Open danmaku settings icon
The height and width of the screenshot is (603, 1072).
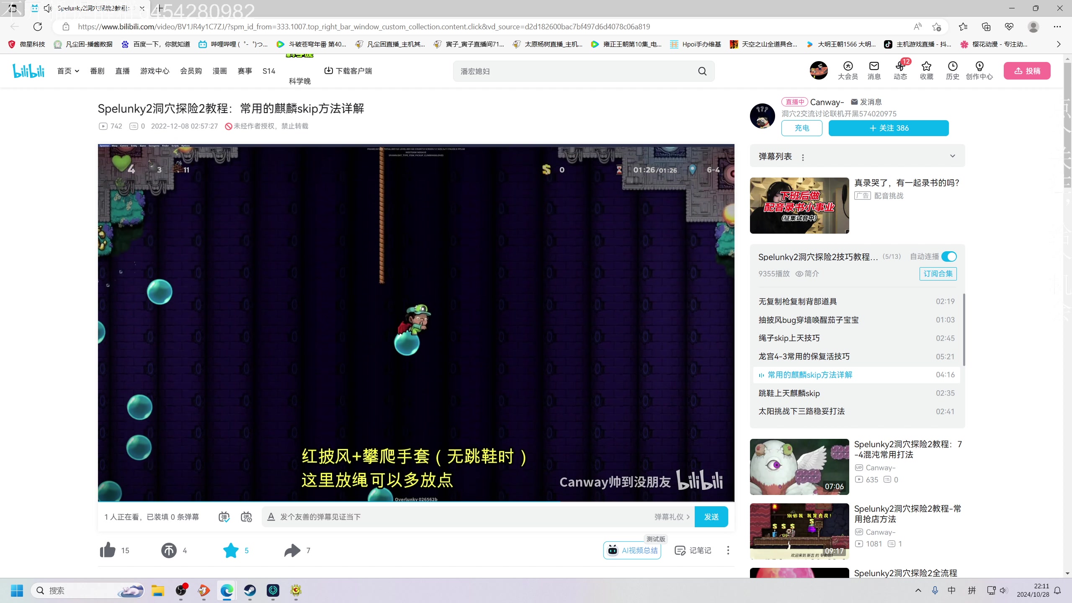(x=246, y=517)
